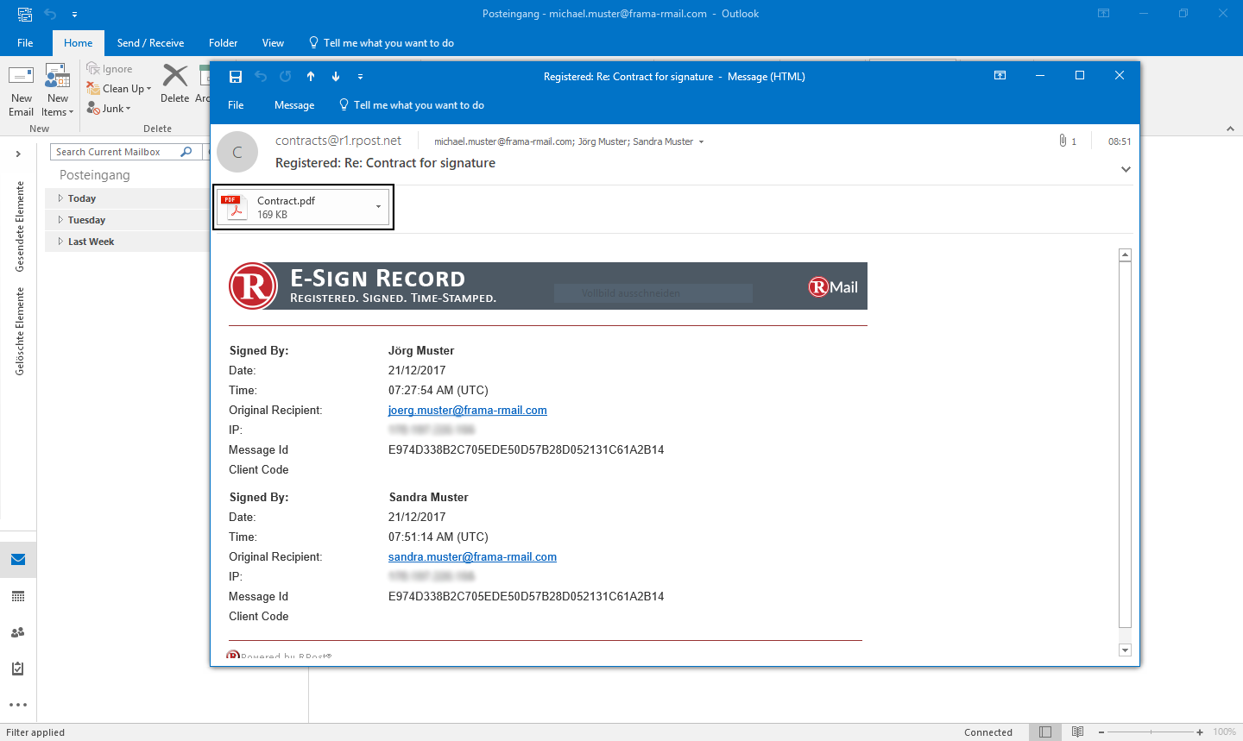Switch to the Send / Receive tab
The height and width of the screenshot is (741, 1243).
(150, 43)
